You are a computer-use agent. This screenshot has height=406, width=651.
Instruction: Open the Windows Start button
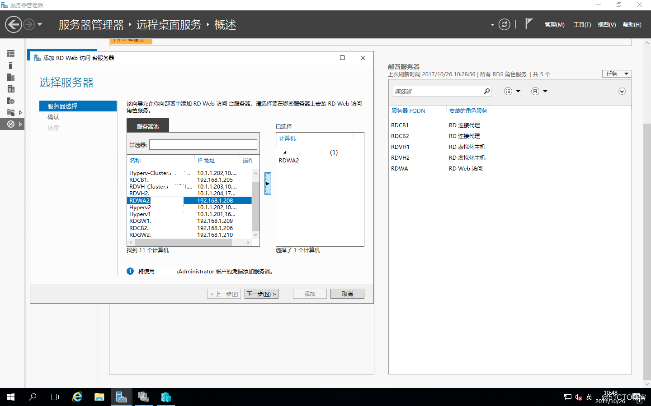[x=11, y=397]
